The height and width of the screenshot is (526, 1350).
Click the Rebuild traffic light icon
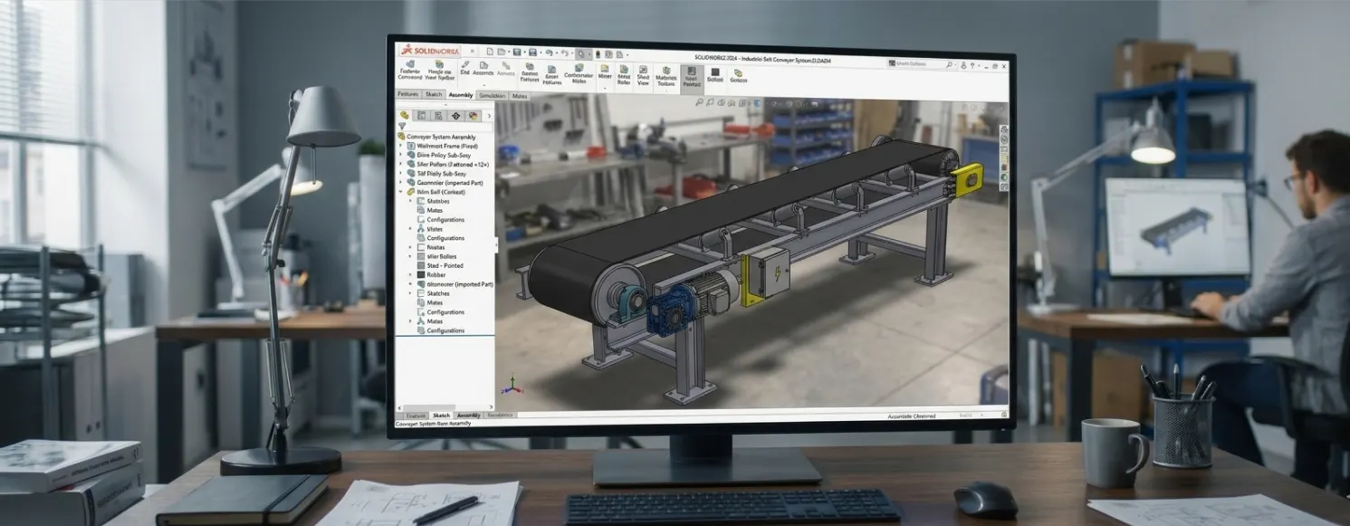[x=598, y=54]
